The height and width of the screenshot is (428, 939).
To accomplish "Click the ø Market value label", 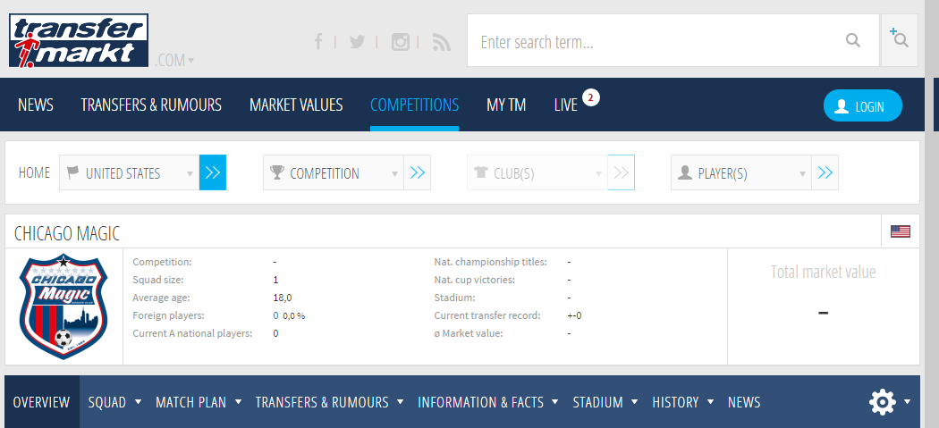I will pos(469,333).
